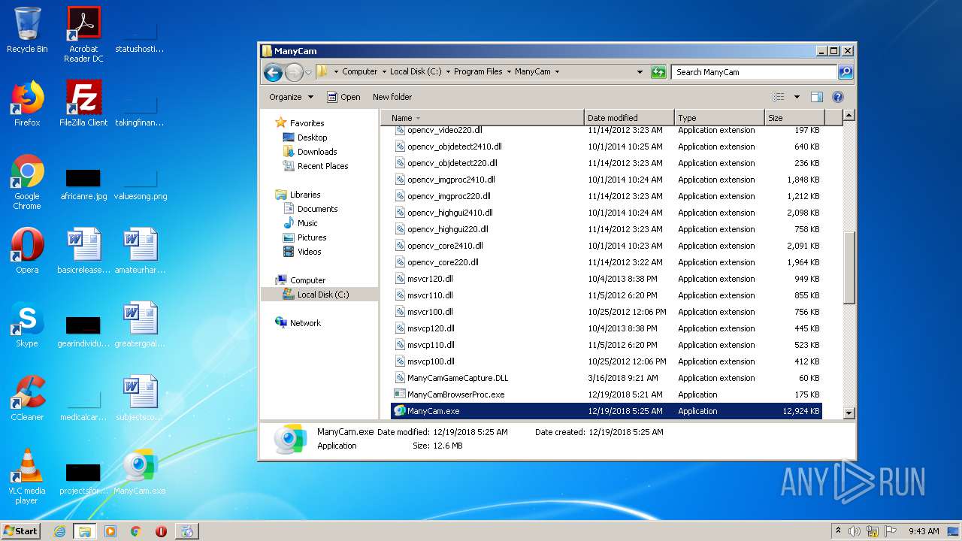The width and height of the screenshot is (962, 541).
Task: Click file list scrollbar up arrow
Action: [849, 116]
